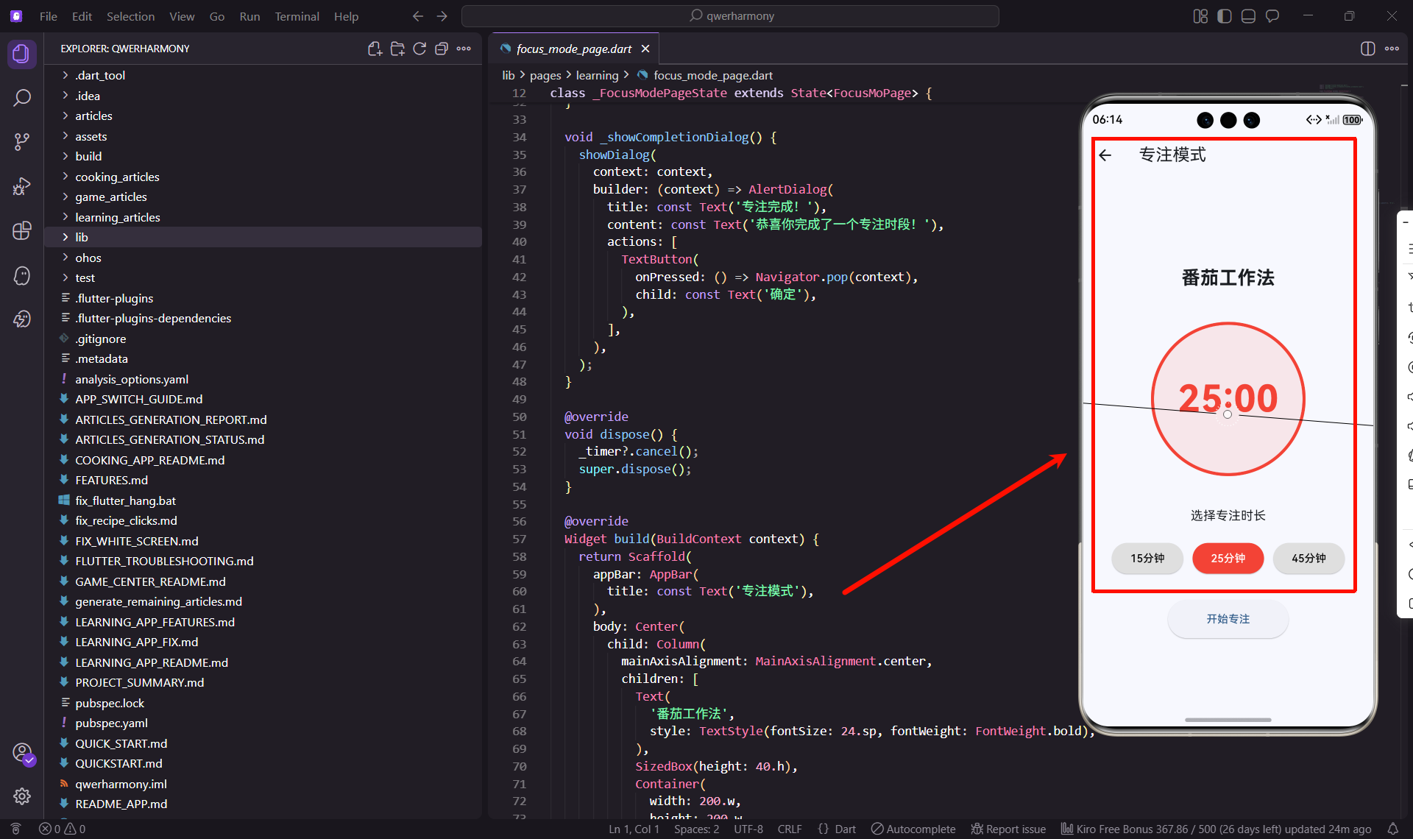This screenshot has width=1413, height=839.
Task: Open the Terminal menu
Action: click(297, 16)
